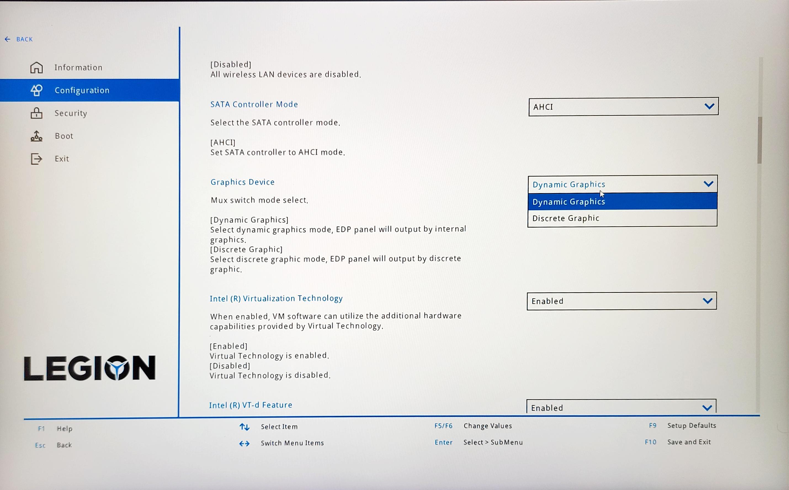This screenshot has width=789, height=490.
Task: Click the Information home icon
Action: (36, 67)
